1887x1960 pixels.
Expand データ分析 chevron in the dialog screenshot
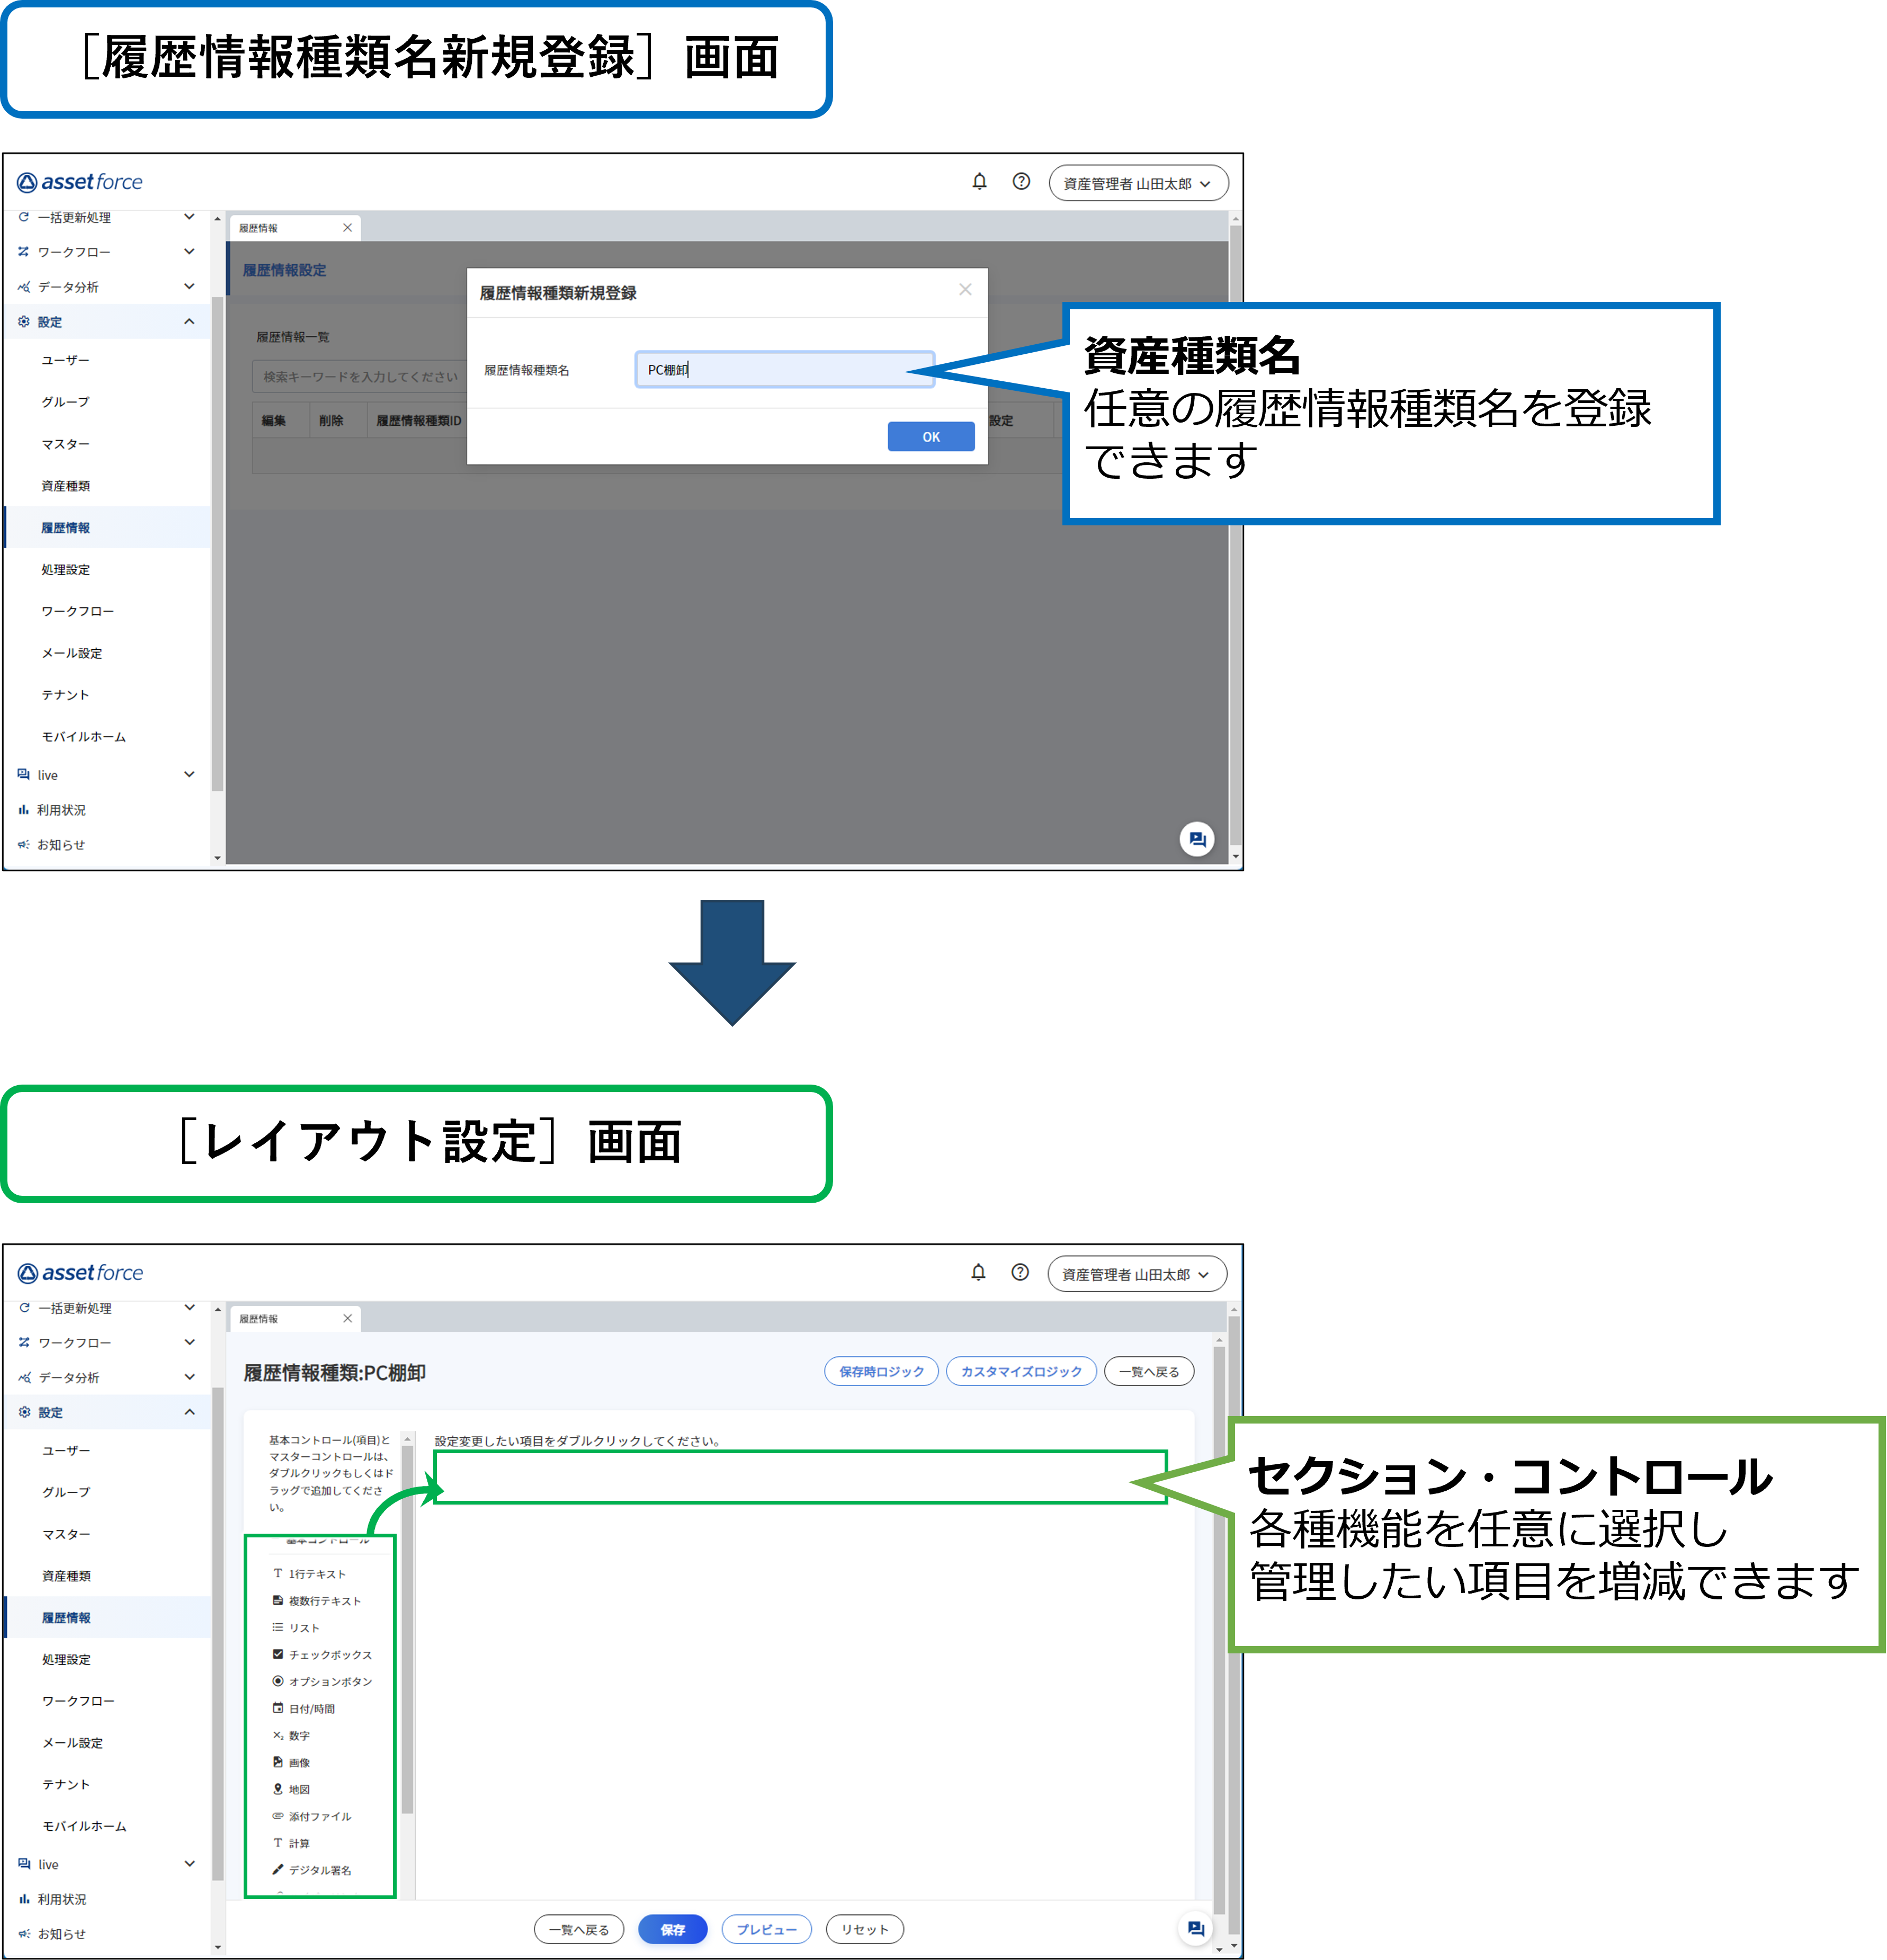189,287
